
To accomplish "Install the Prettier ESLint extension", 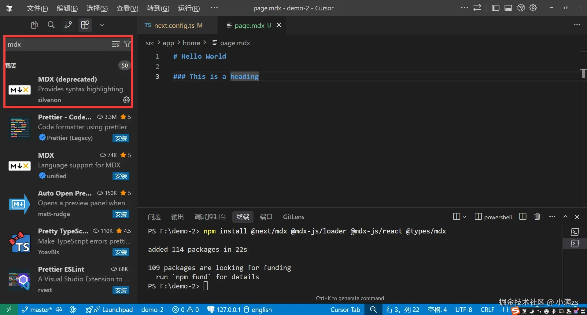I will click(x=121, y=290).
